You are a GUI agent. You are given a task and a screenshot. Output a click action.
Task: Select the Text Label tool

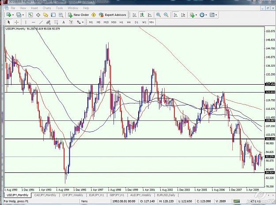pos(71,22)
